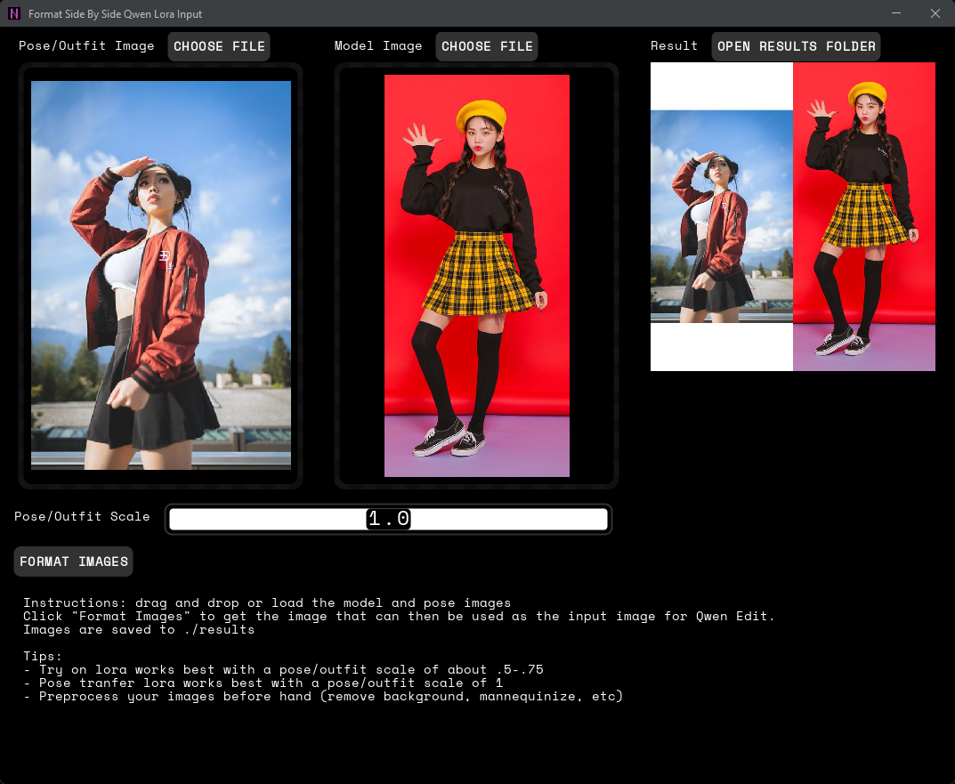Click the 'Result' label
Viewport: 955px width, 784px height.
pyautogui.click(x=675, y=46)
